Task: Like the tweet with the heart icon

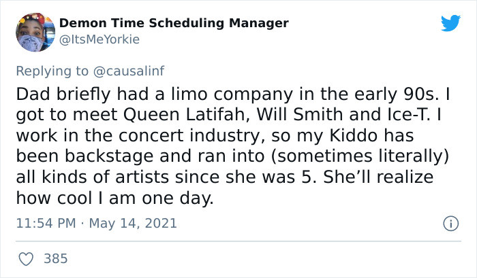Action: point(26,259)
